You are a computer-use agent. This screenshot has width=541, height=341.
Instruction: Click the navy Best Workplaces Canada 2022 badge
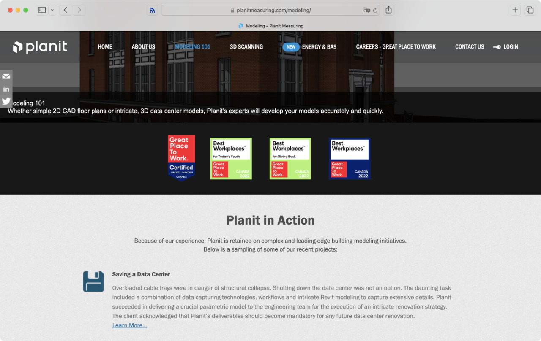[x=350, y=159]
